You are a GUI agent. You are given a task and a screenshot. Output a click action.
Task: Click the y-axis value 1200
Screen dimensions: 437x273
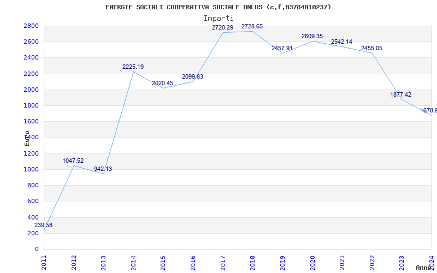[x=31, y=153]
